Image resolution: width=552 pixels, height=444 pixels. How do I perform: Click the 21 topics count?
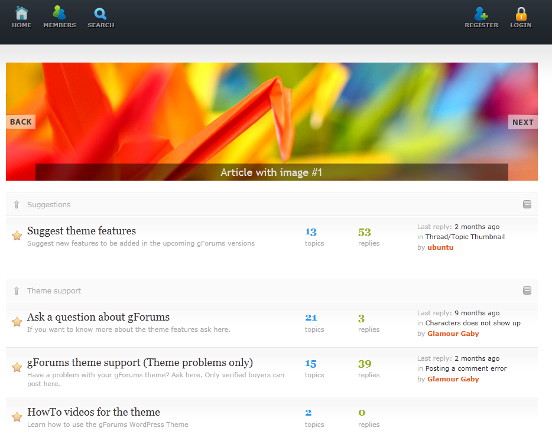click(311, 318)
